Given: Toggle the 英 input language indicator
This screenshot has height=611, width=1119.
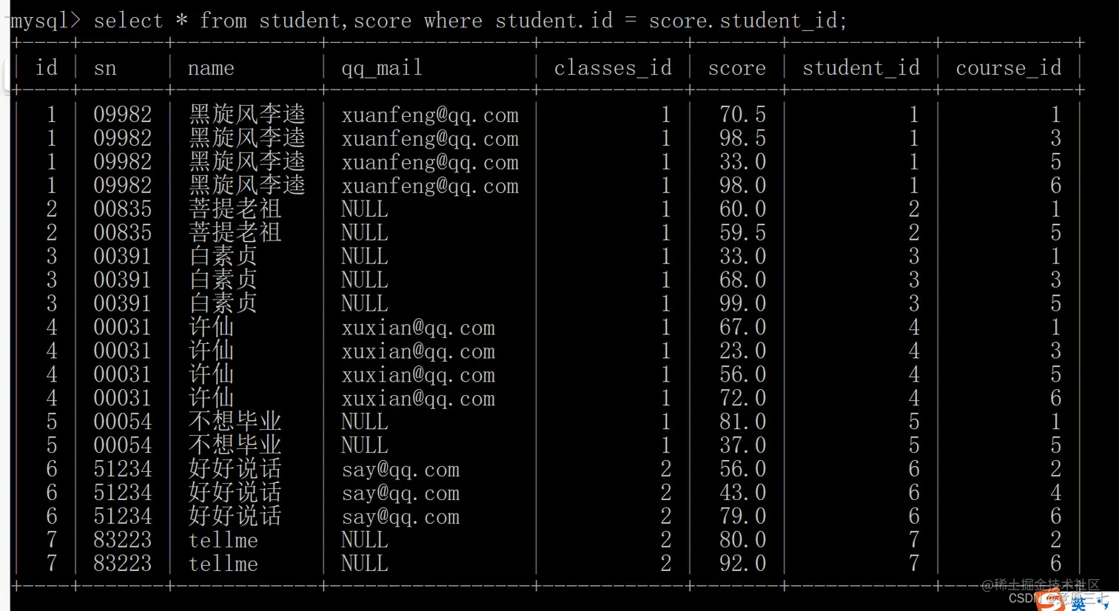Looking at the screenshot, I should pyautogui.click(x=1077, y=604).
